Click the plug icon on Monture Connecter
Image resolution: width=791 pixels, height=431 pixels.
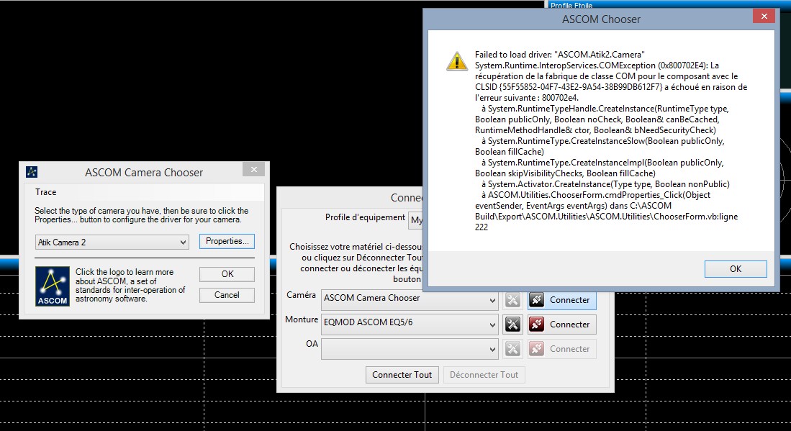(x=537, y=324)
